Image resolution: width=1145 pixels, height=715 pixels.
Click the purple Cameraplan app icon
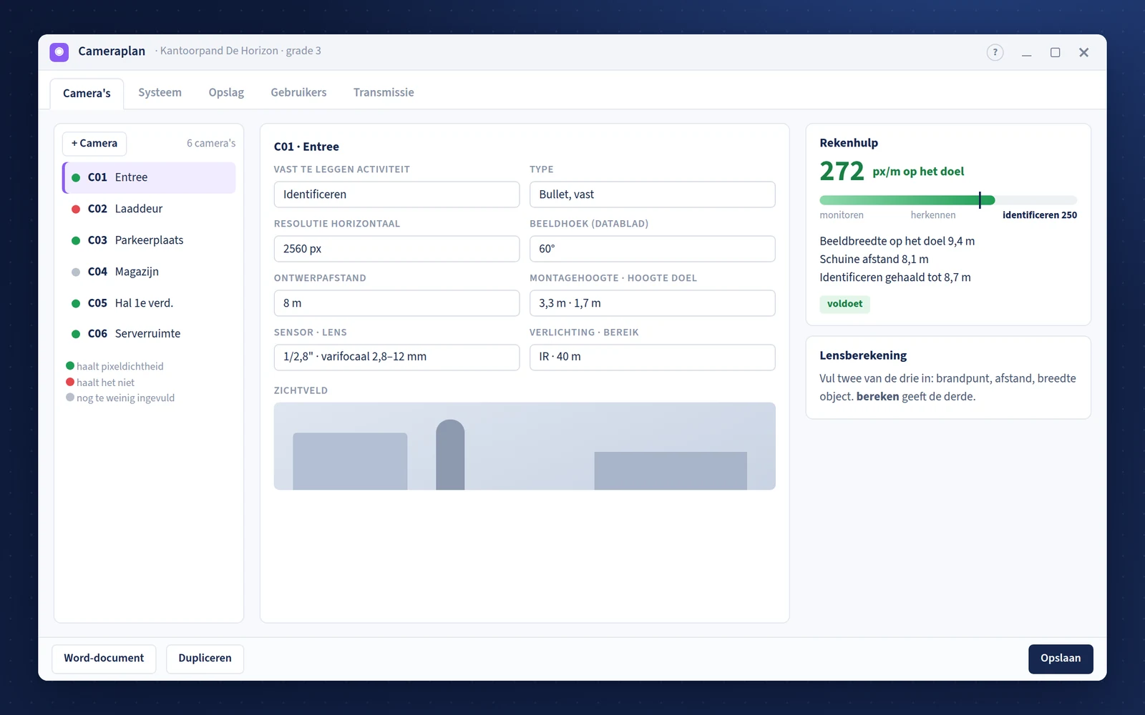coord(59,51)
